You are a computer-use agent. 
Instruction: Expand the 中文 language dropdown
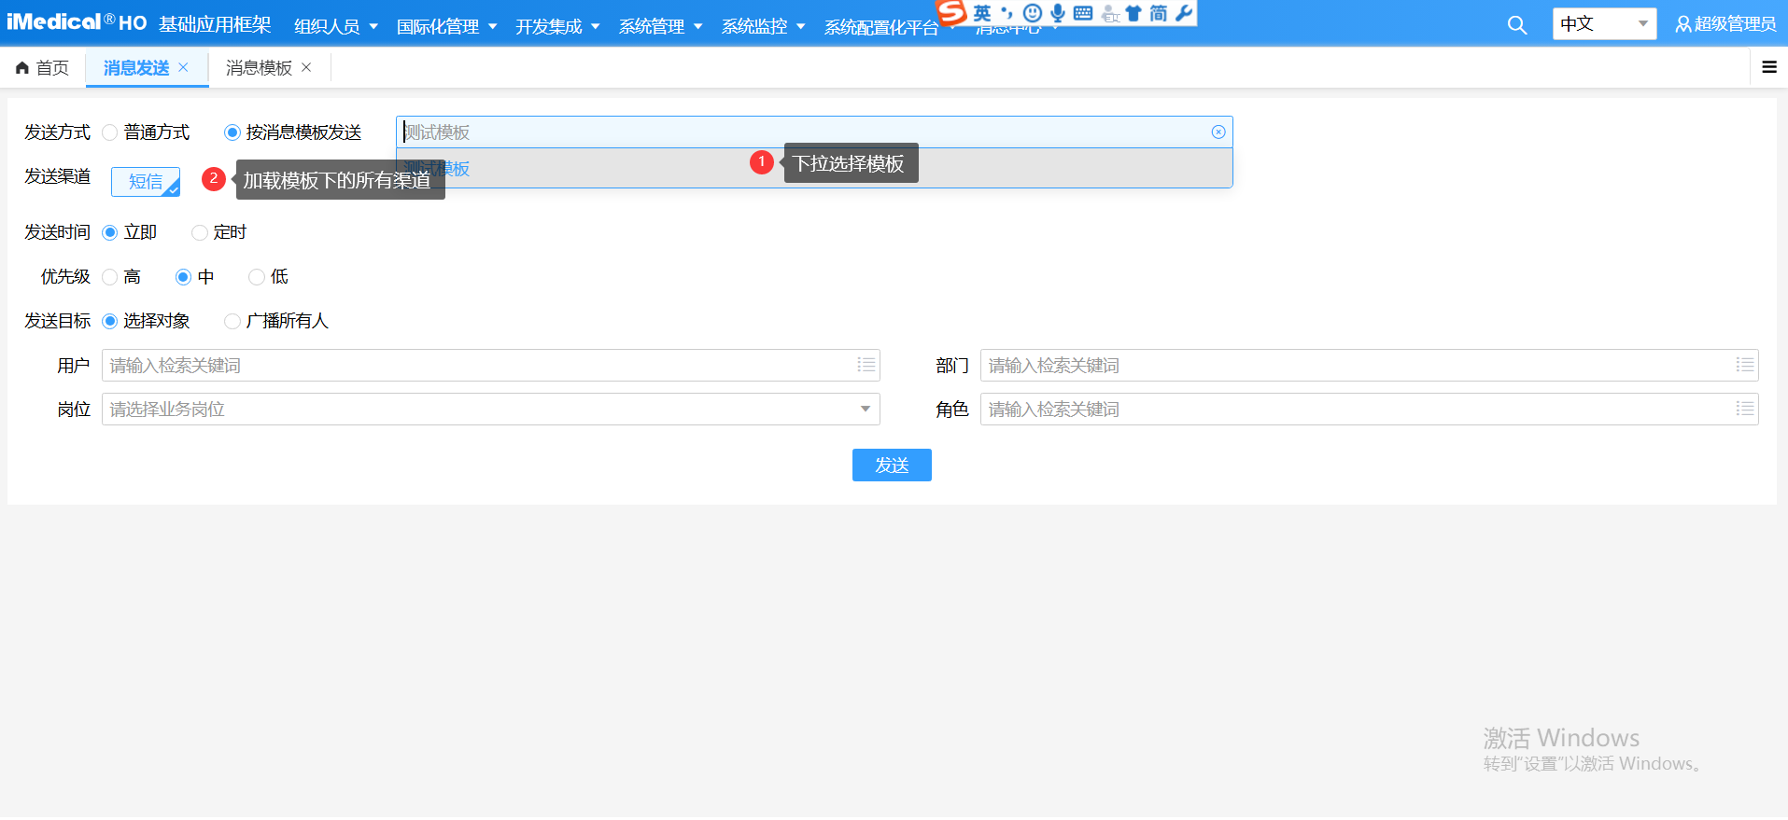point(1641,24)
